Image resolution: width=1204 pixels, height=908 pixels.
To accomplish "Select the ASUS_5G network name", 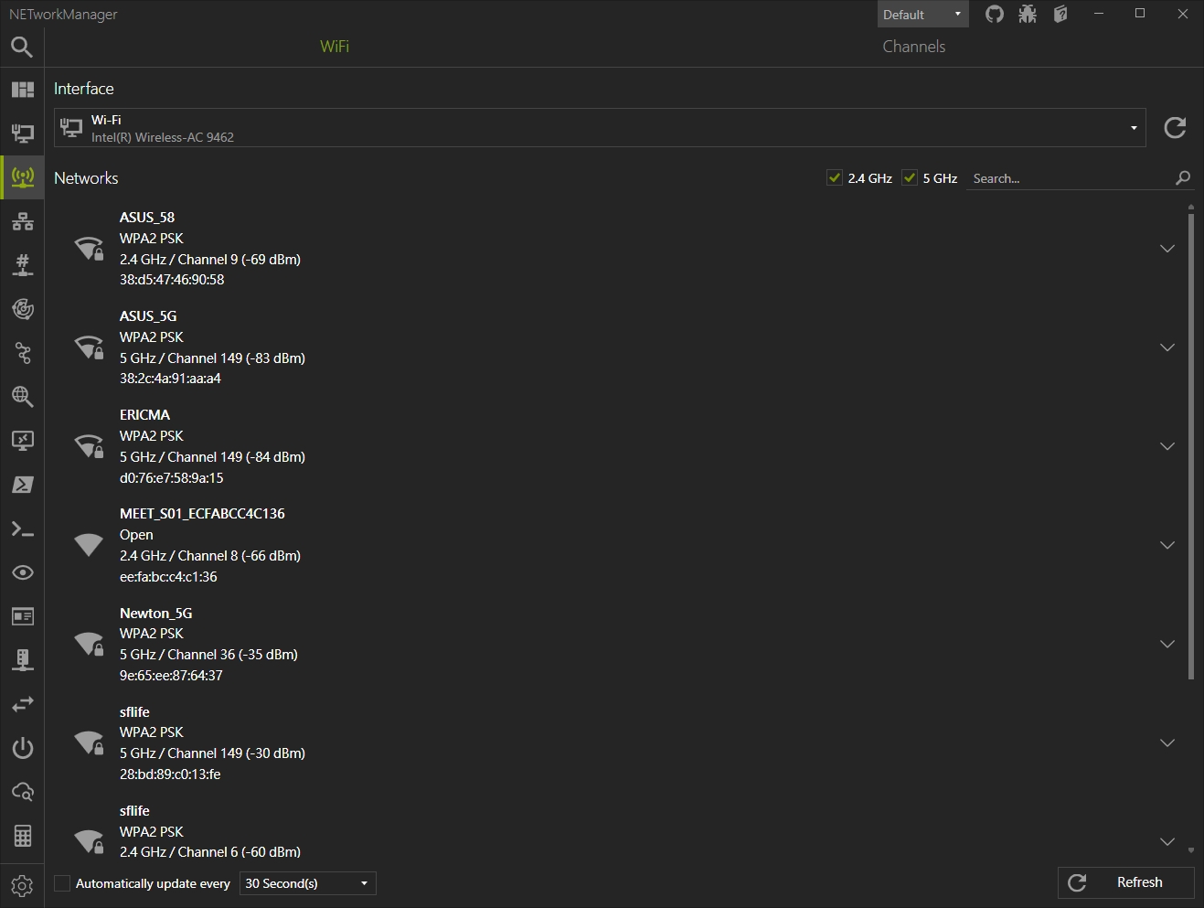I will (x=148, y=315).
